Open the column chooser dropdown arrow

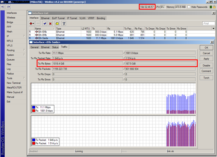(213, 29)
